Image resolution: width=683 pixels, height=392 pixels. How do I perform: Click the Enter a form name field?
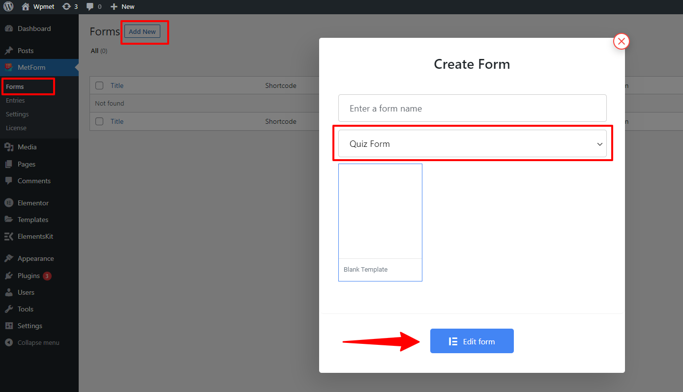[472, 108]
